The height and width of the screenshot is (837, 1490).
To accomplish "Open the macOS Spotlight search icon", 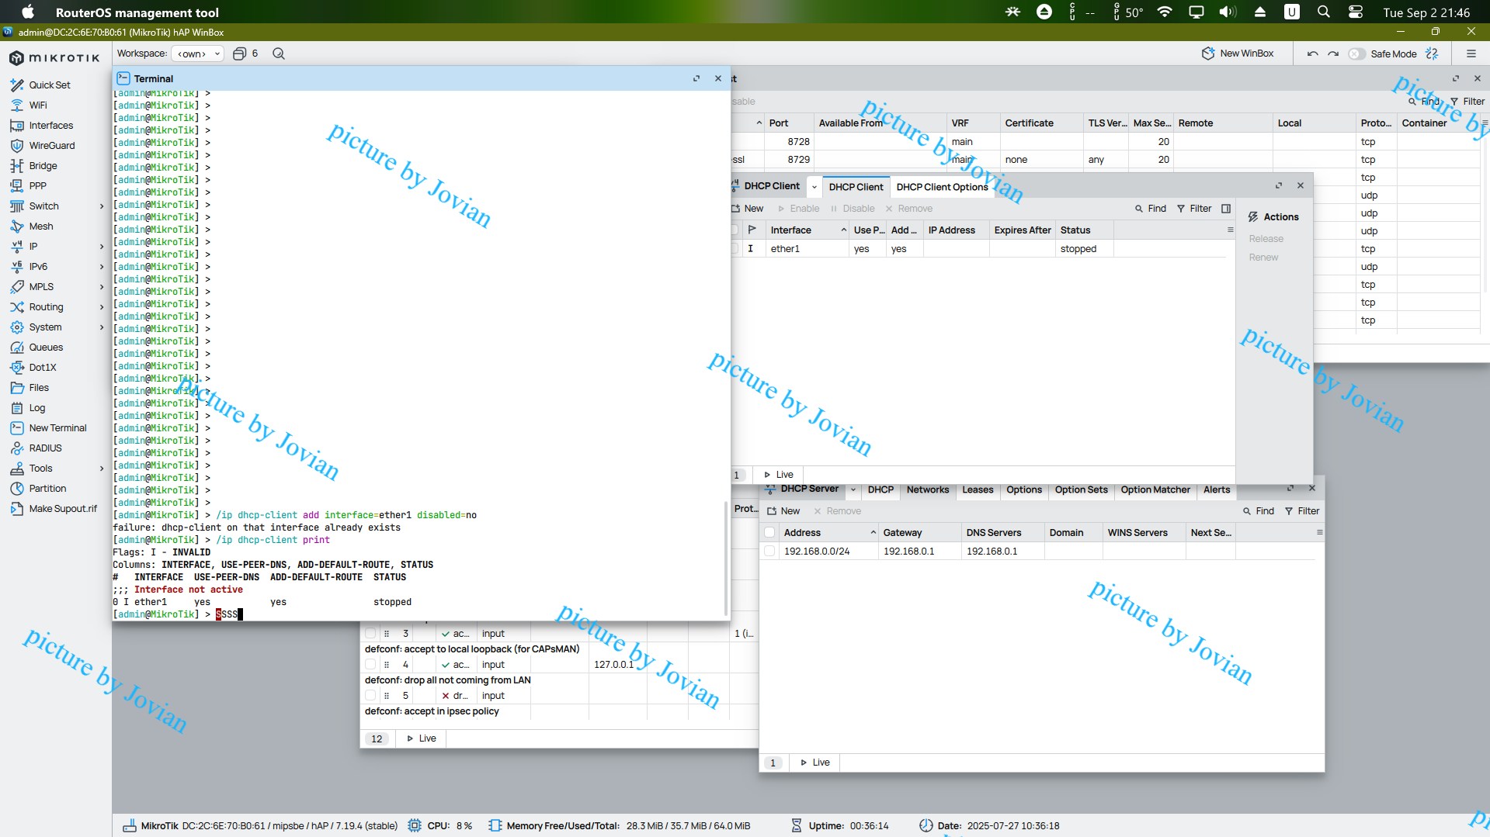I will (x=1324, y=12).
